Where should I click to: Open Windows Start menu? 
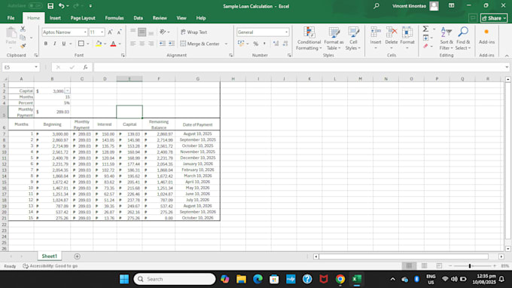124,279
